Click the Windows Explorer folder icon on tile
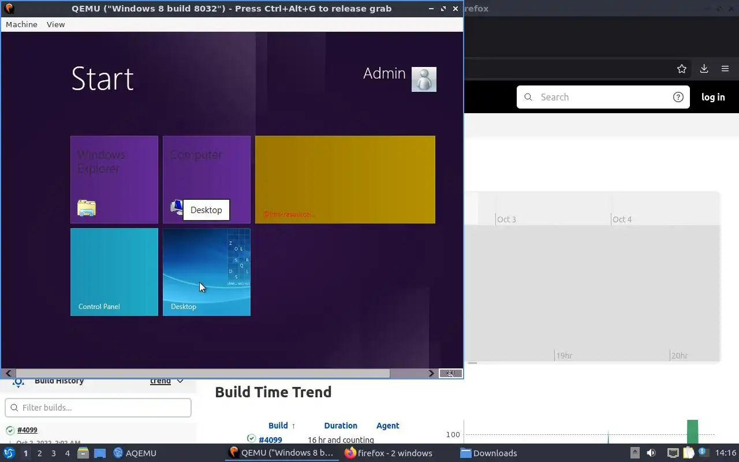Screen dimensions: 739x462 (x=87, y=208)
